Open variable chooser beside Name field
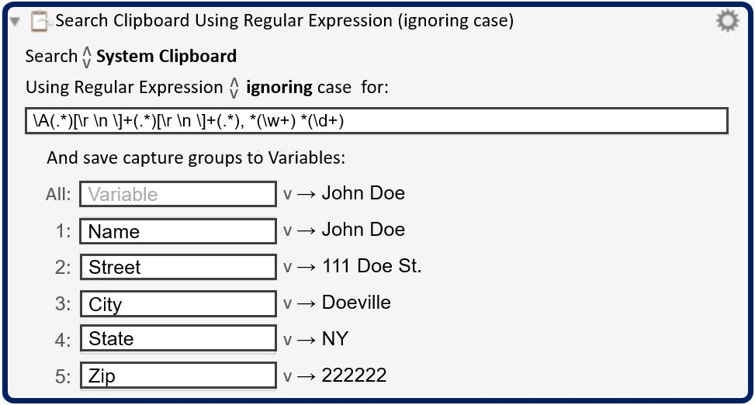Screen dimensions: 755x405 pyautogui.click(x=287, y=231)
